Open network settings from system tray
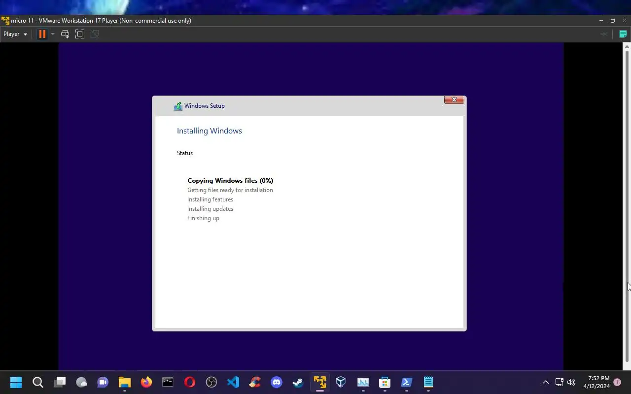The width and height of the screenshot is (631, 394). click(x=560, y=382)
